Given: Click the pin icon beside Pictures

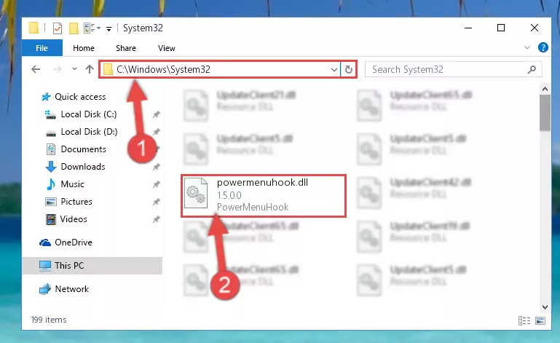Looking at the screenshot, I should [x=156, y=202].
